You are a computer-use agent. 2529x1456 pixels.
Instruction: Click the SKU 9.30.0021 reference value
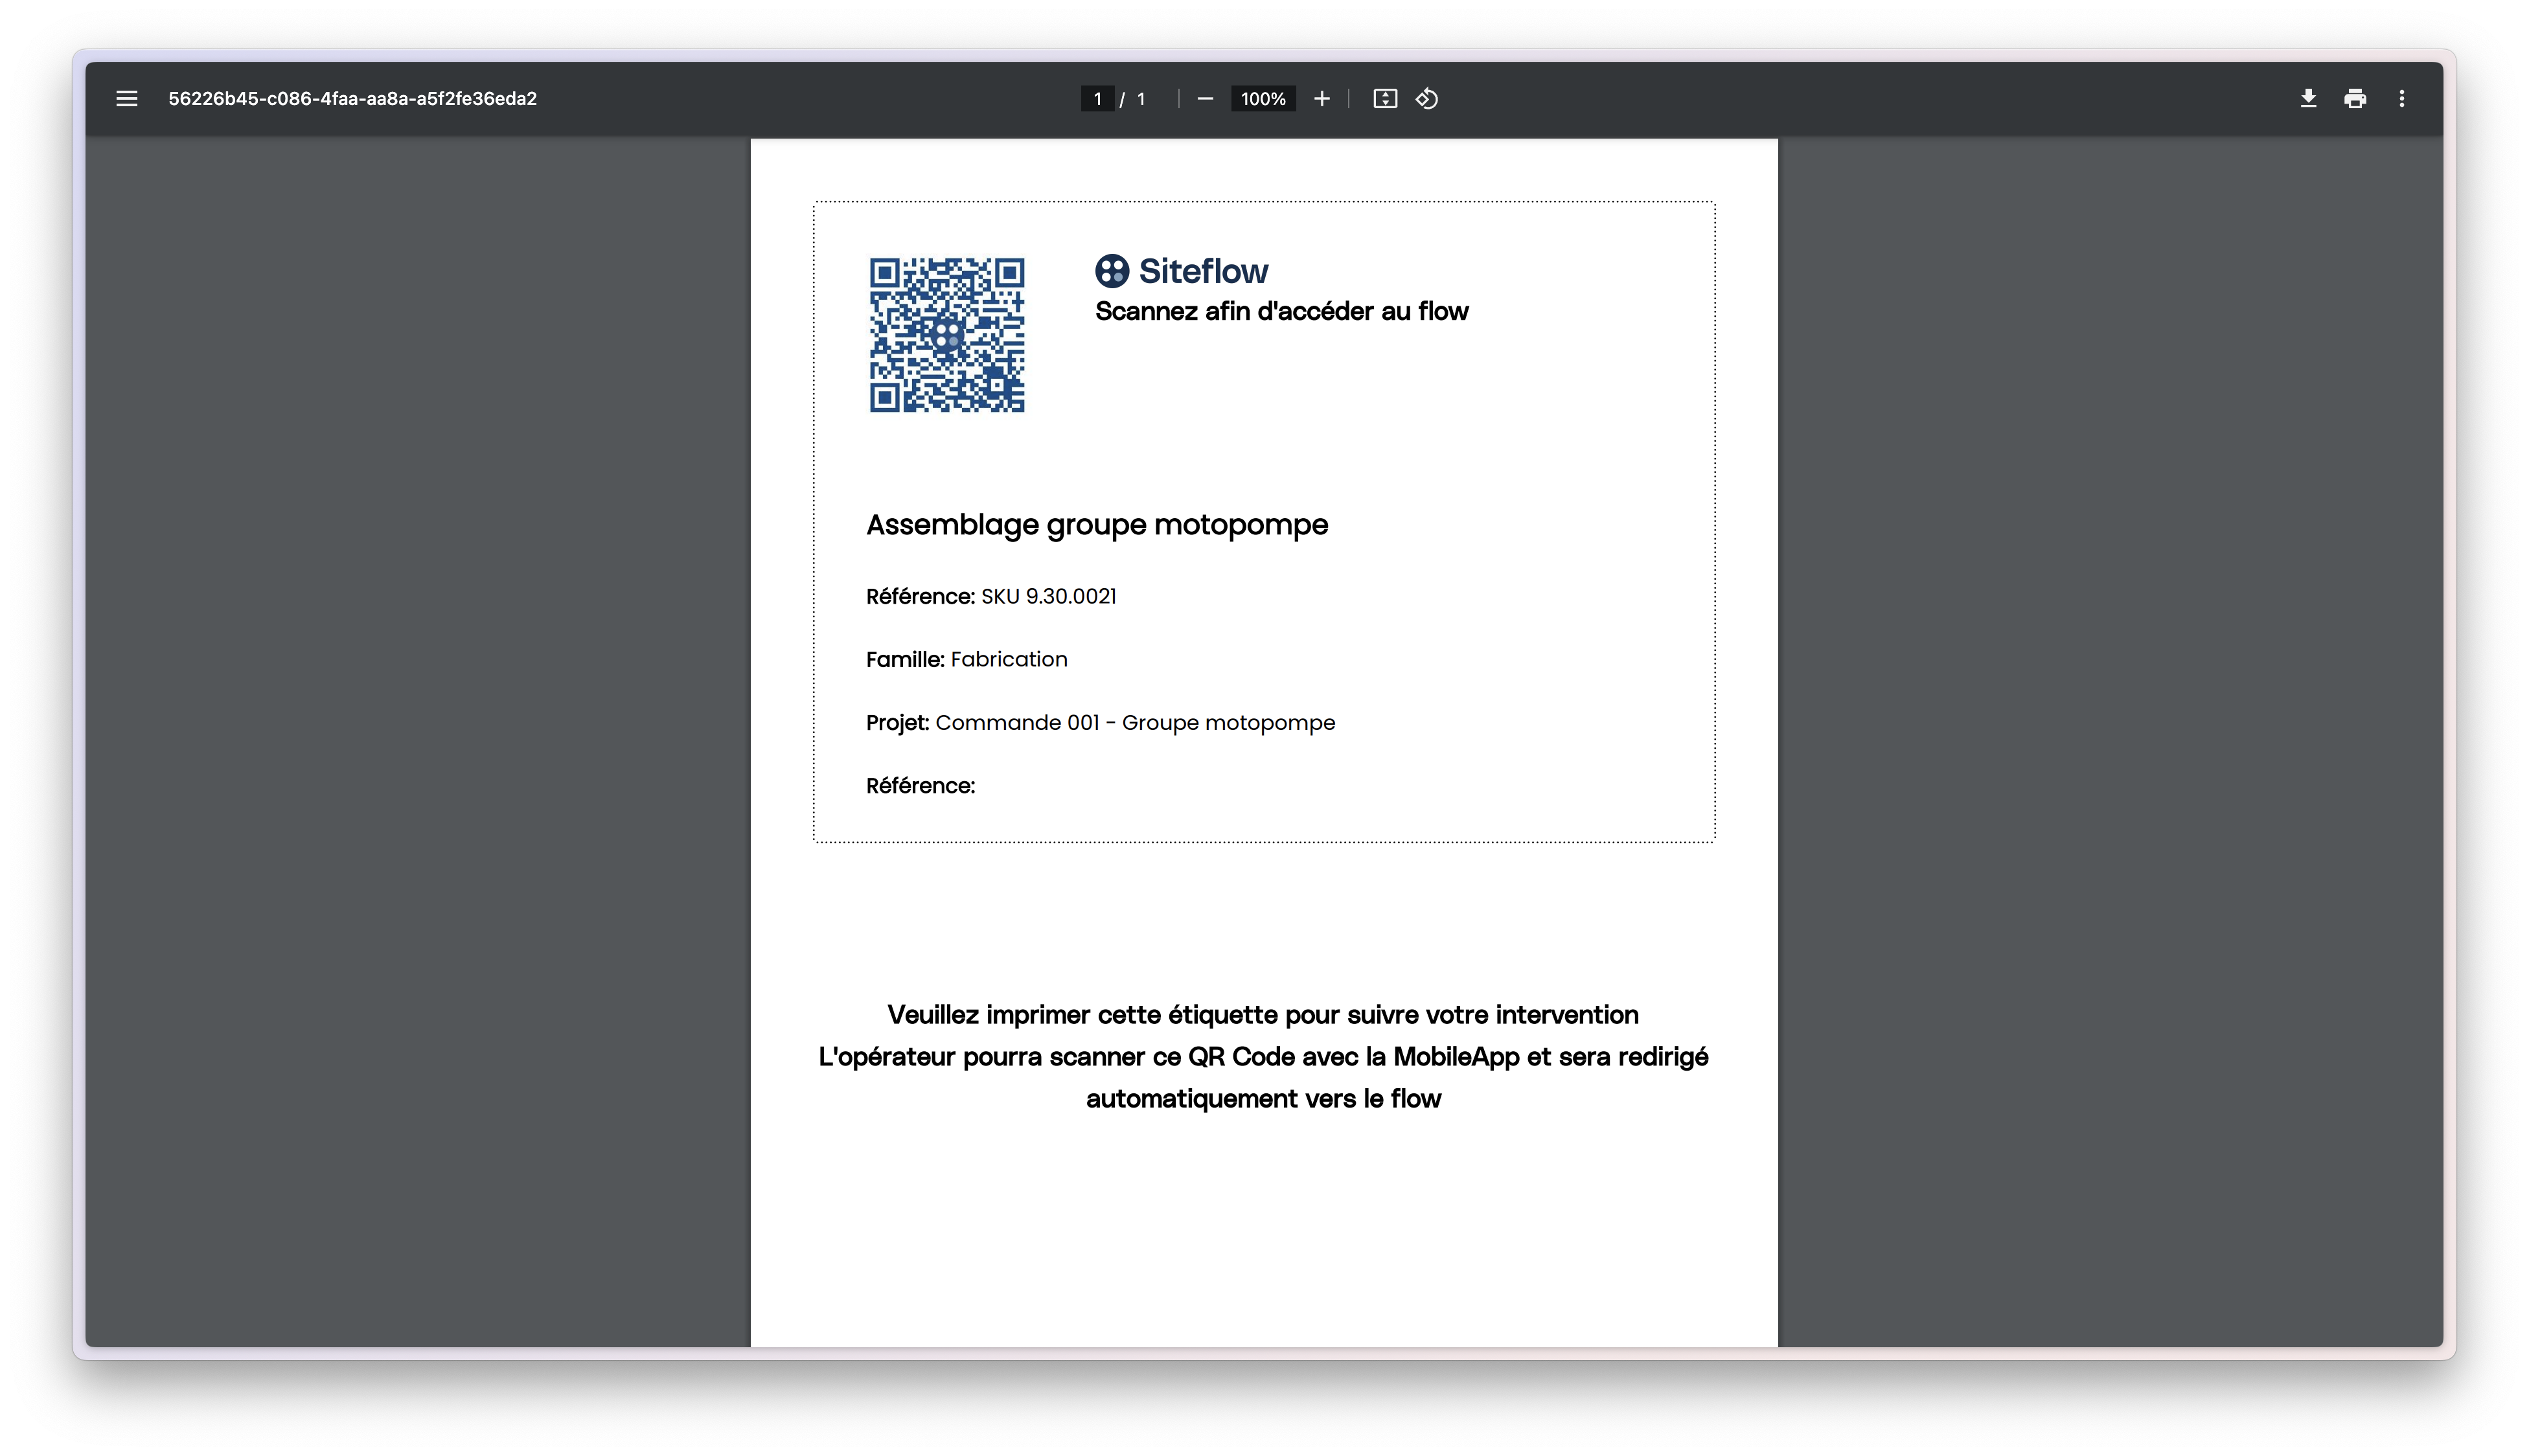pos(1048,597)
